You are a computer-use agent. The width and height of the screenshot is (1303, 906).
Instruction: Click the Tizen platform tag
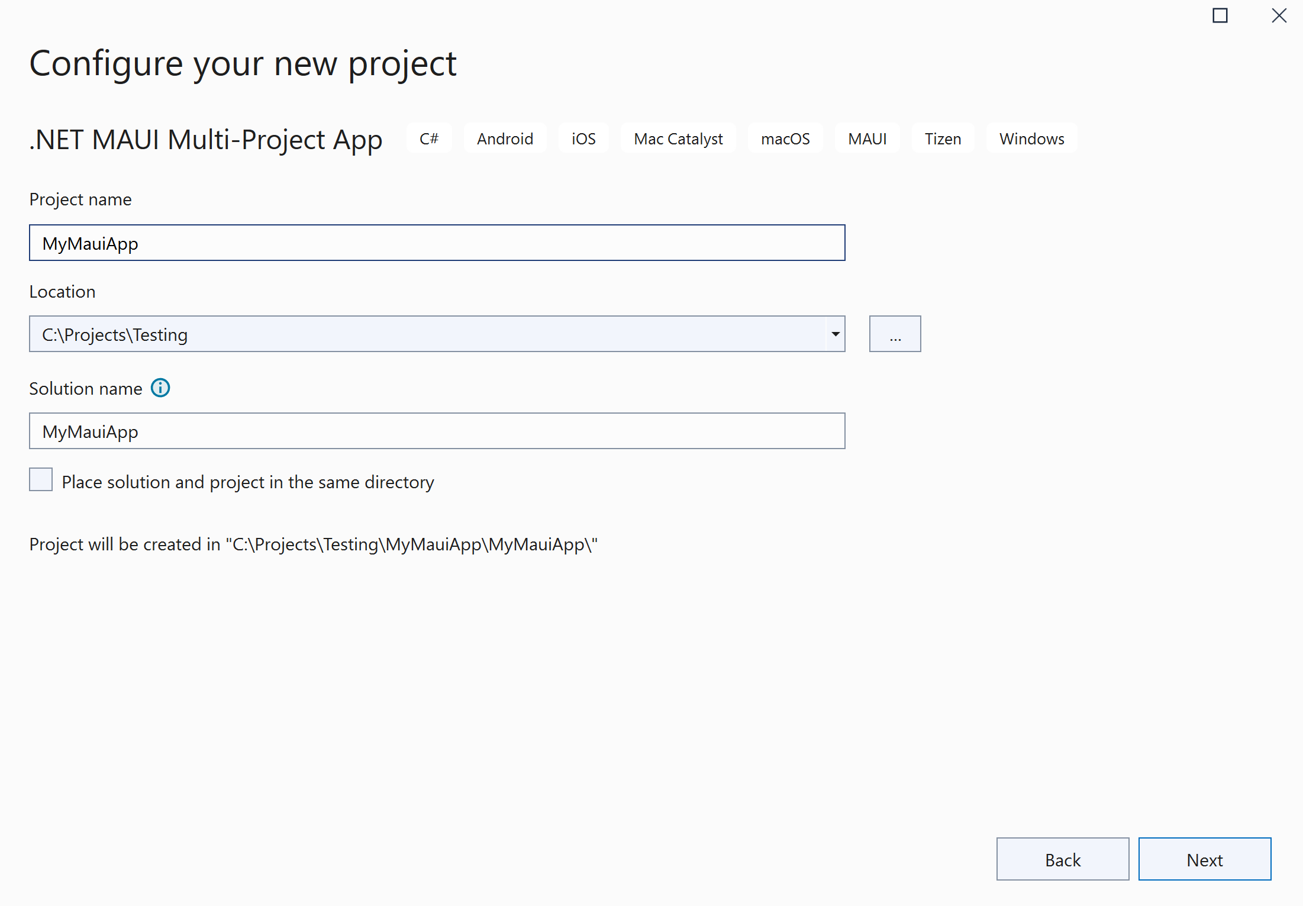click(943, 138)
